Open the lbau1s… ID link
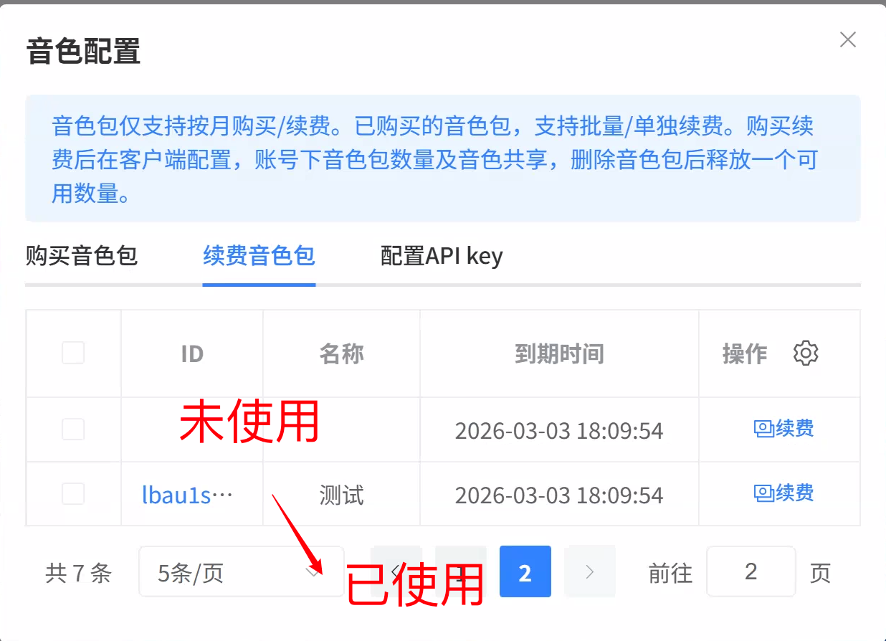 [x=187, y=495]
